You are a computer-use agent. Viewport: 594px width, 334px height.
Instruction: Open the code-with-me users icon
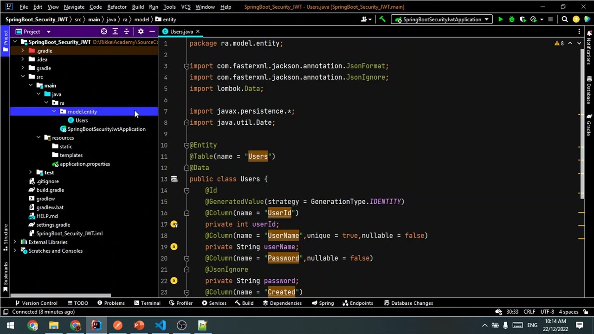click(366, 19)
